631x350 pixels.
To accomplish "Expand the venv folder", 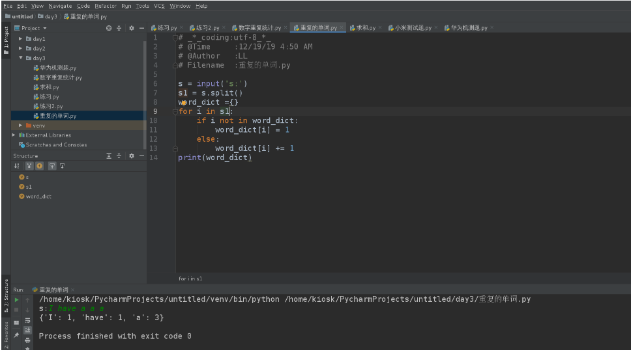I will (x=20, y=126).
